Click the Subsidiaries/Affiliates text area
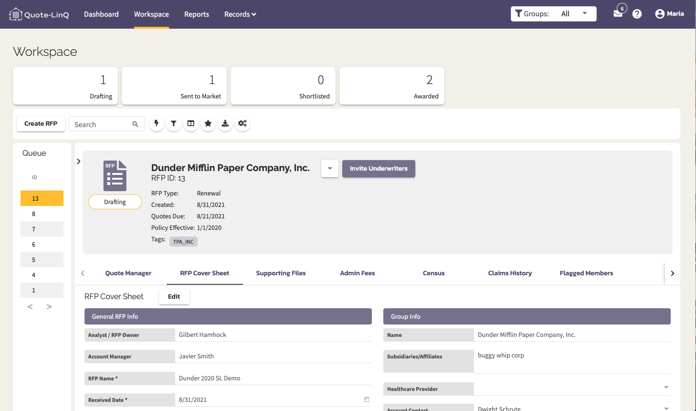Viewport: 696px width, 411px height. (x=572, y=361)
